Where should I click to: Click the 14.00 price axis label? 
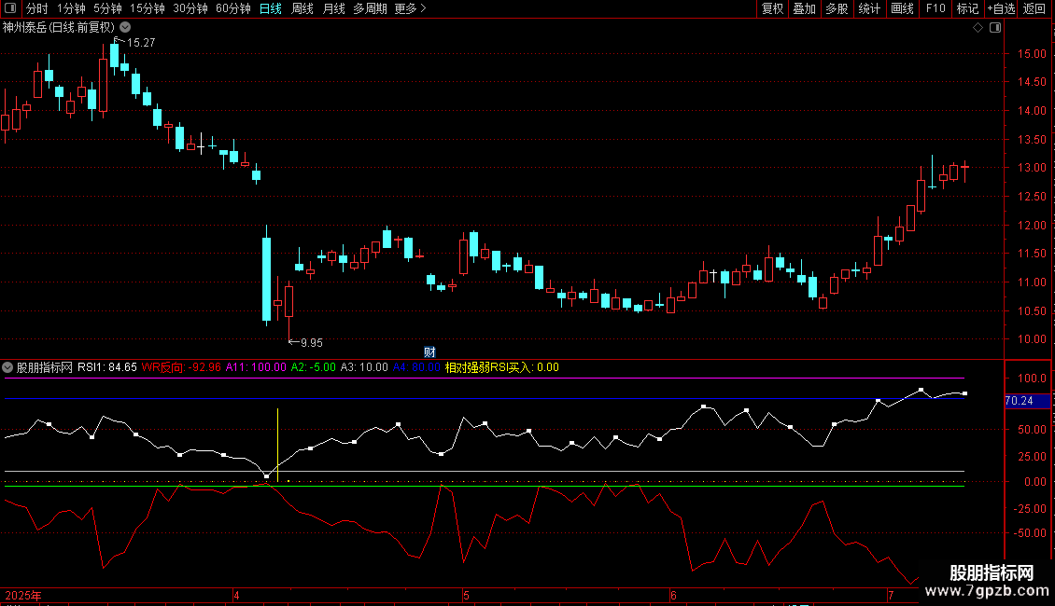pyautogui.click(x=1032, y=111)
